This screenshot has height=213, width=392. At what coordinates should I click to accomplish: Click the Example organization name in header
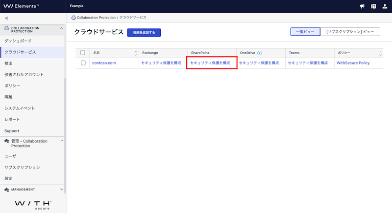coord(77,6)
